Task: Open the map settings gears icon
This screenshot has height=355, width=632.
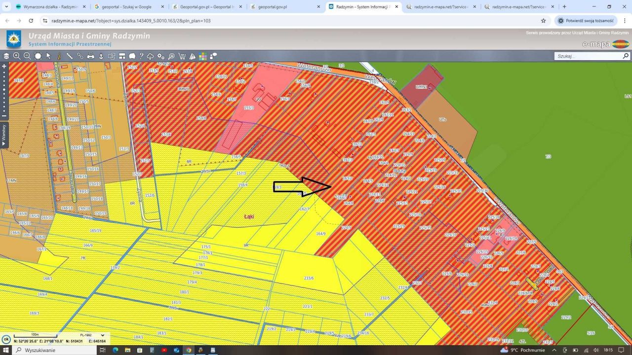Action: pyautogui.click(x=160, y=56)
